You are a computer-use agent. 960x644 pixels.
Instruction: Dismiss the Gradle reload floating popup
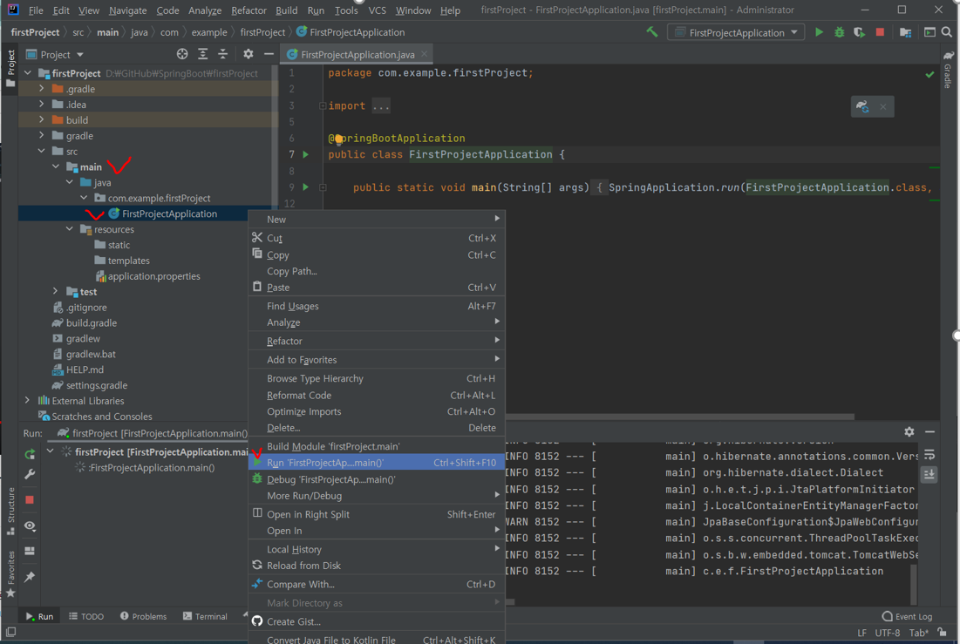(x=883, y=106)
